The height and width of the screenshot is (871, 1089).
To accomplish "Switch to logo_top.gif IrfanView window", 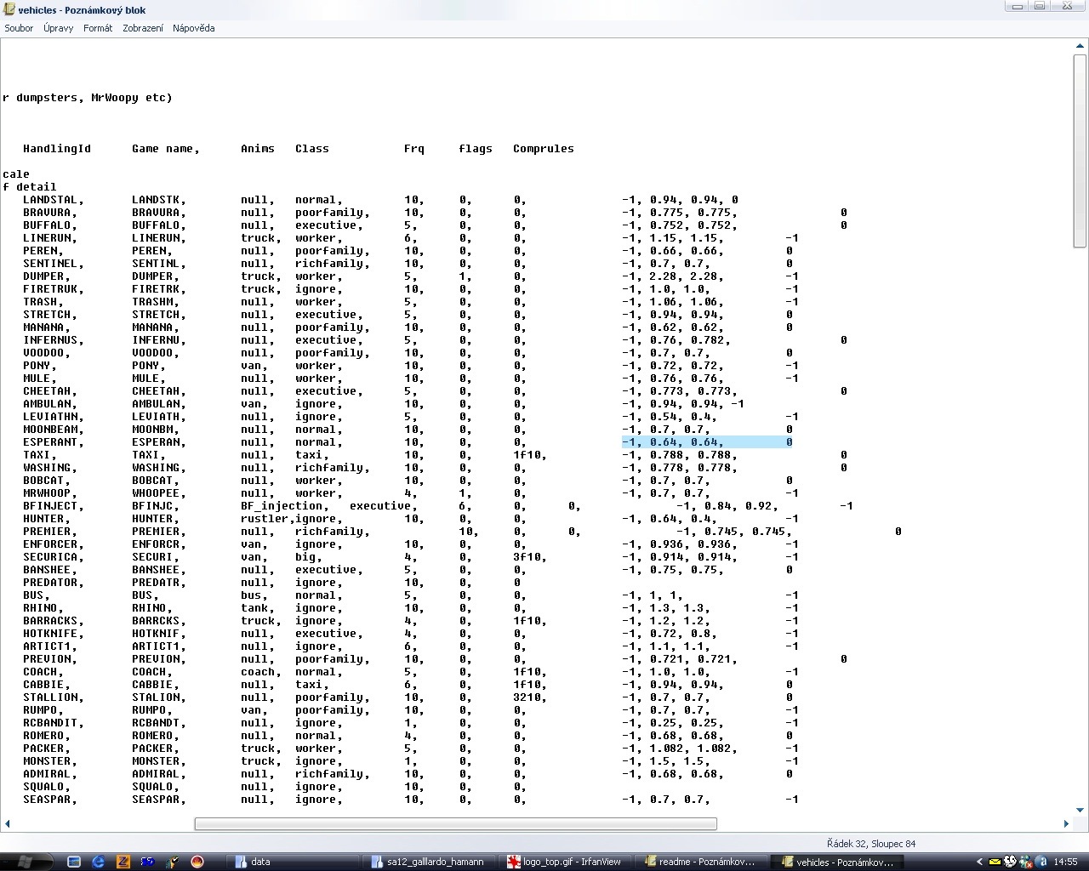I will click(566, 862).
